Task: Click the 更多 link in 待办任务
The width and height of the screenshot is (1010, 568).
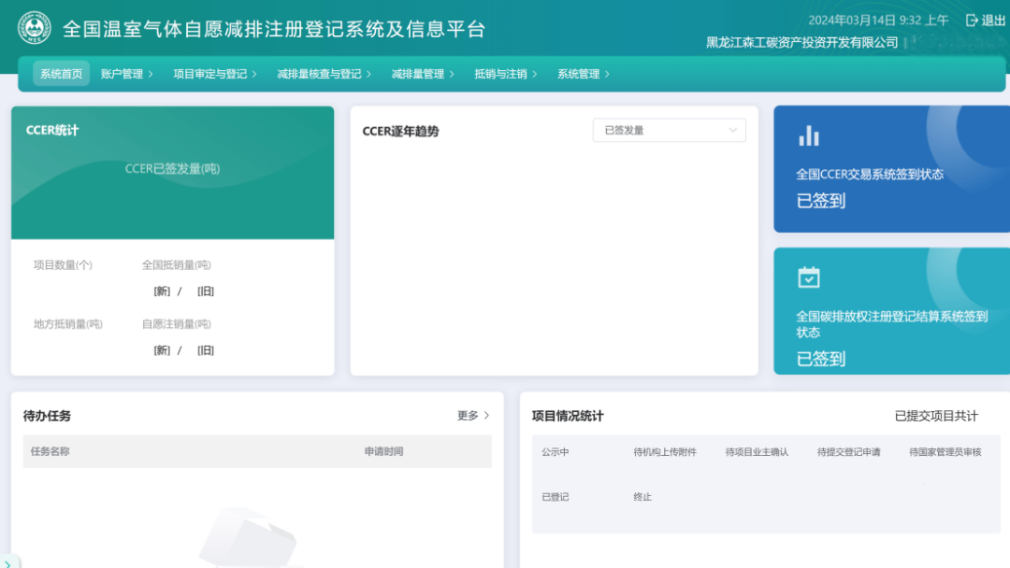Action: coord(473,416)
